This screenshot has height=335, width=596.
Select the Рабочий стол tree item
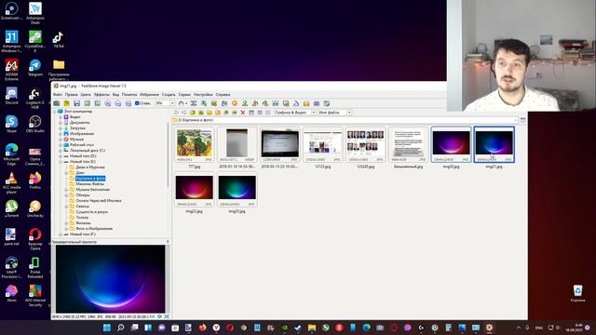tap(82, 145)
